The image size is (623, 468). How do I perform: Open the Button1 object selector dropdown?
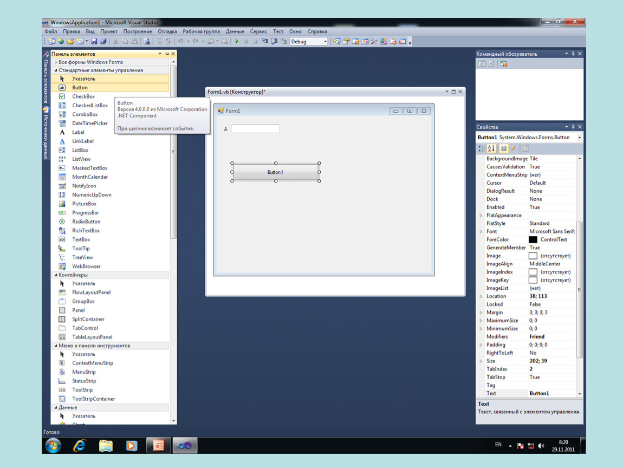click(579, 138)
